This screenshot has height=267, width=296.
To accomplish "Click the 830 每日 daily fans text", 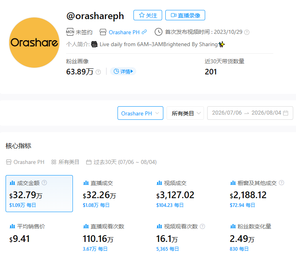I will pyautogui.click(x=239, y=249).
